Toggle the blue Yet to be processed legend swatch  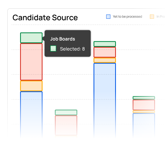click(108, 16)
